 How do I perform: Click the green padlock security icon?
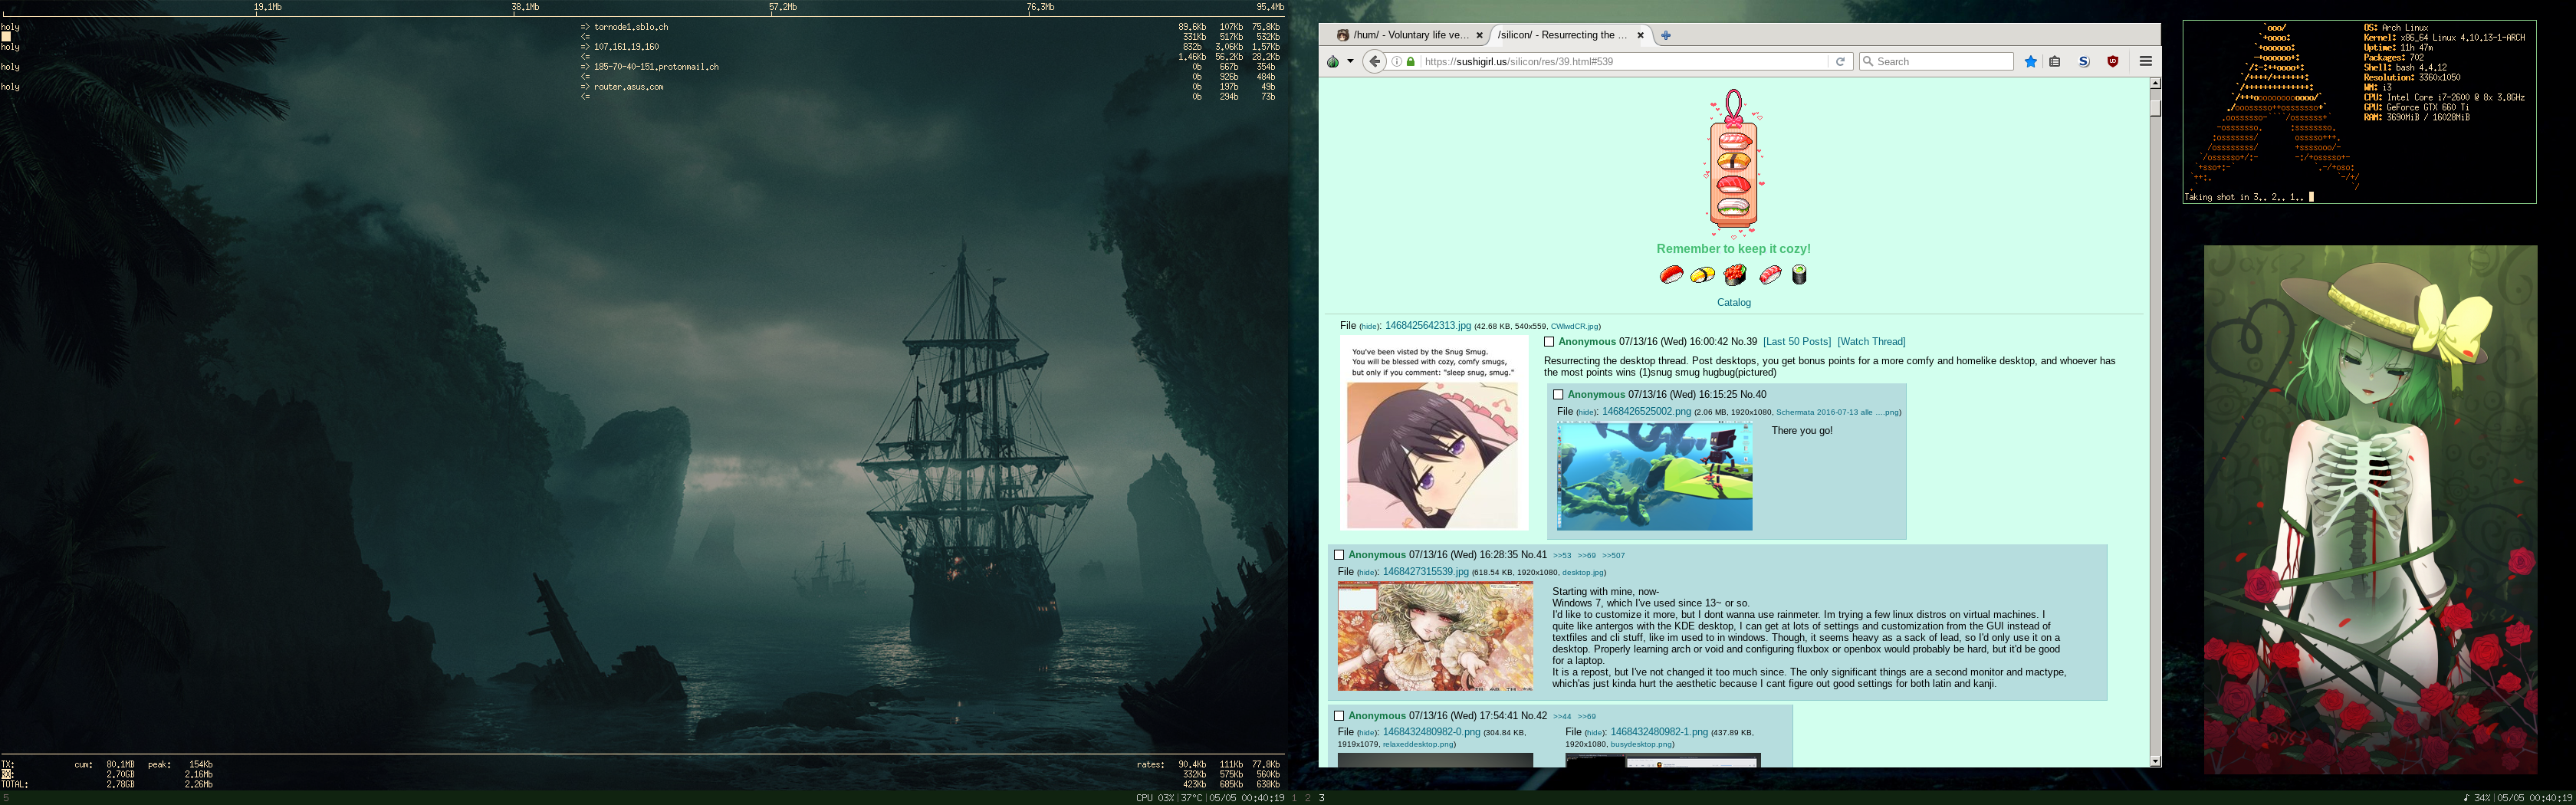(1411, 62)
